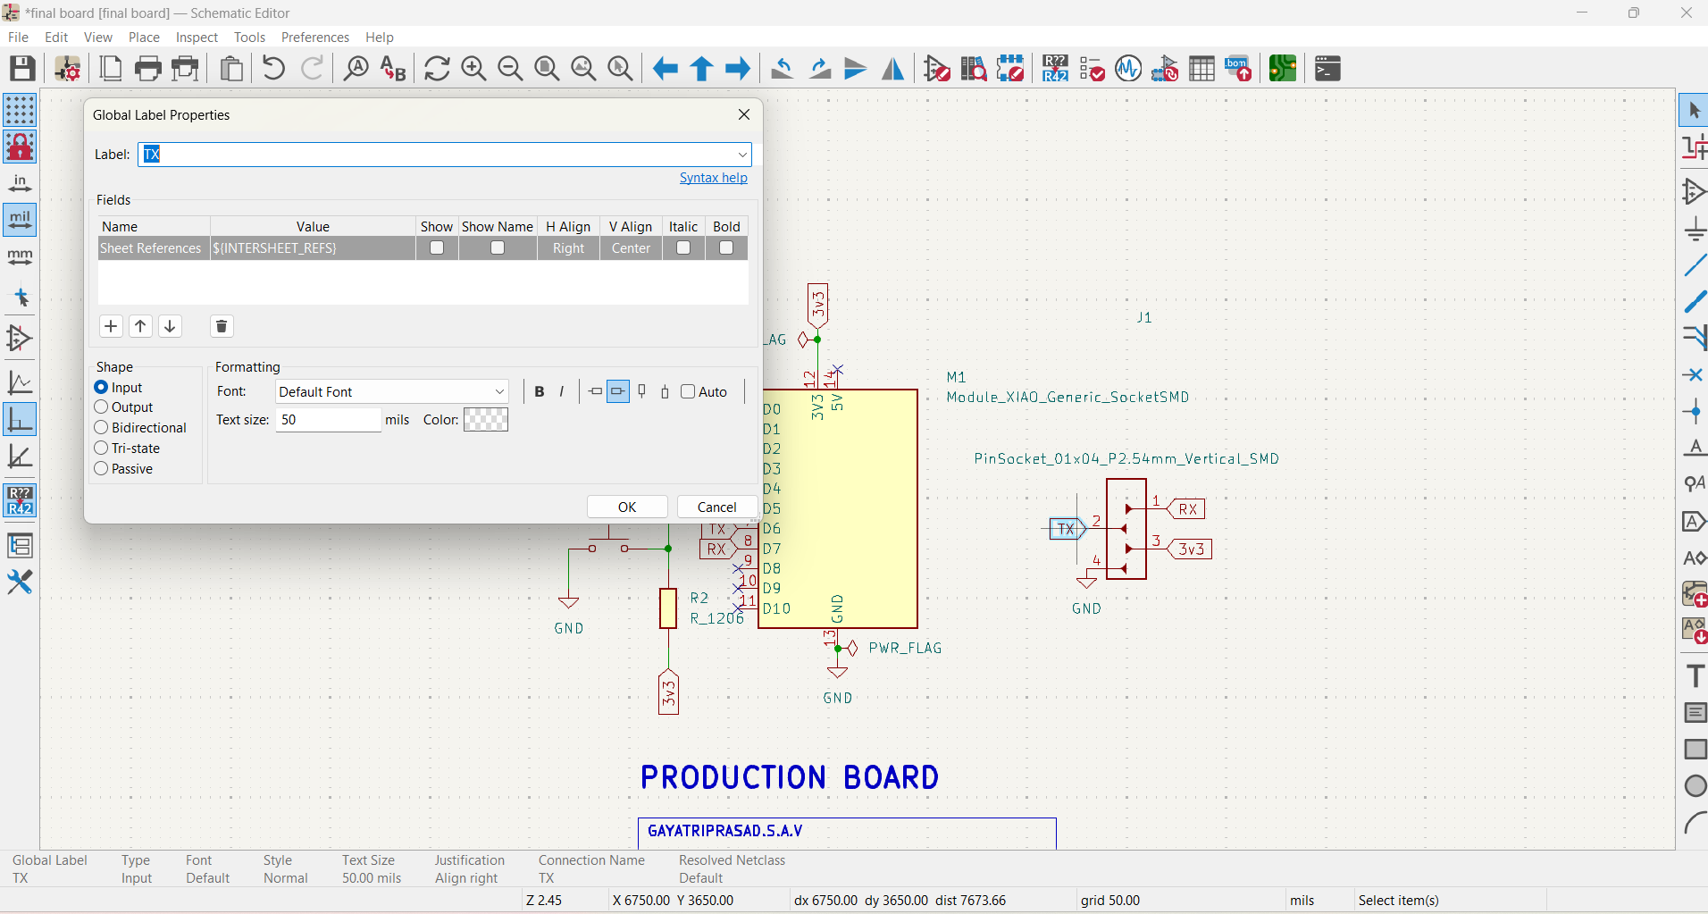Image resolution: width=1708 pixels, height=914 pixels.
Task: Open the Find tool icon
Action: coord(356,68)
